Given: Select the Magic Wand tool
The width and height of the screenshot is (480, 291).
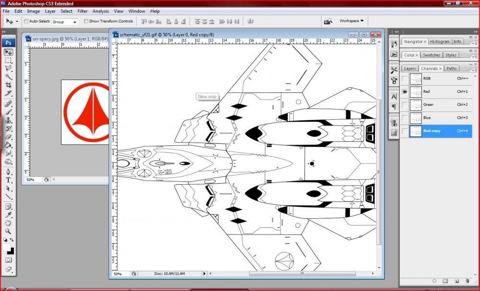Looking at the screenshot, I should click(x=8, y=76).
